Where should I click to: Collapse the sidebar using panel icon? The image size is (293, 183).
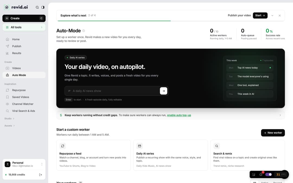pyautogui.click(x=43, y=7)
